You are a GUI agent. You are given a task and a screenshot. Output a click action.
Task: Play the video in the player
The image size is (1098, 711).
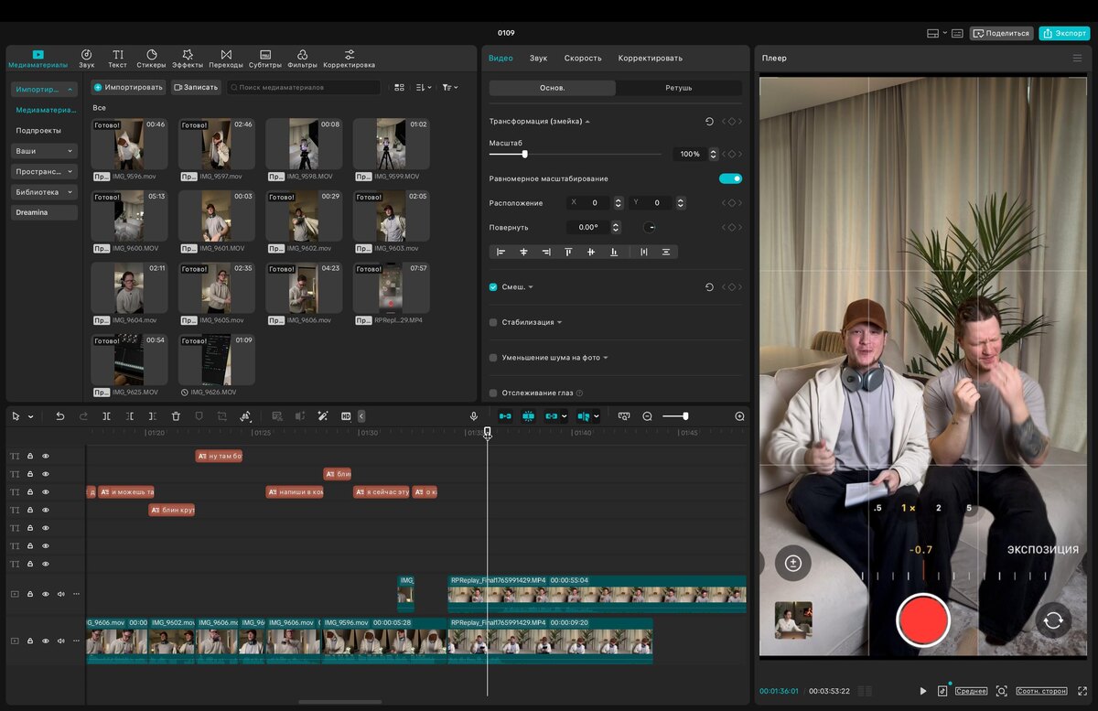[922, 691]
